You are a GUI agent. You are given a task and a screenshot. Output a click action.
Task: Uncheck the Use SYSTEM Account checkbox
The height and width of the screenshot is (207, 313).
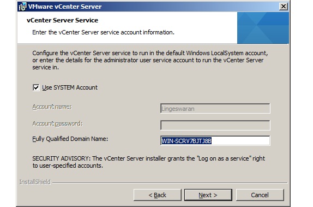36,87
